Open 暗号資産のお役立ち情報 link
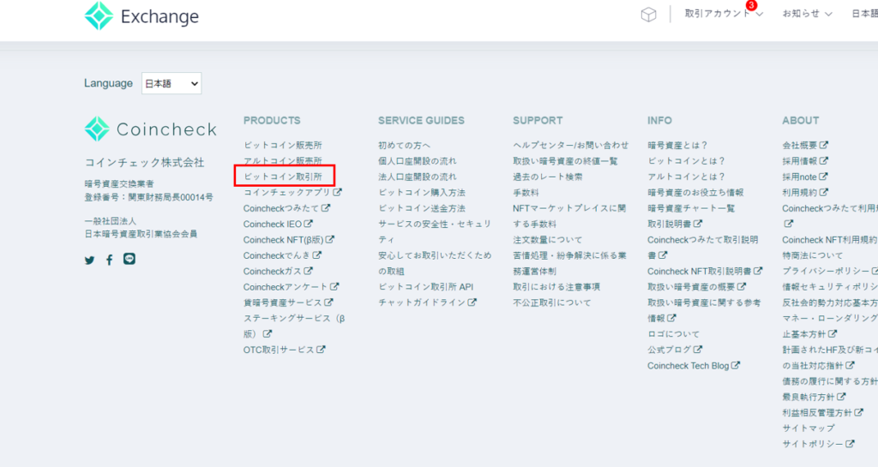The width and height of the screenshot is (878, 467). coord(695,192)
